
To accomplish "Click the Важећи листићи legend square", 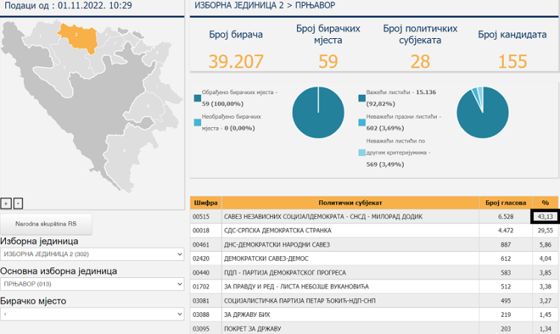I will [x=362, y=97].
